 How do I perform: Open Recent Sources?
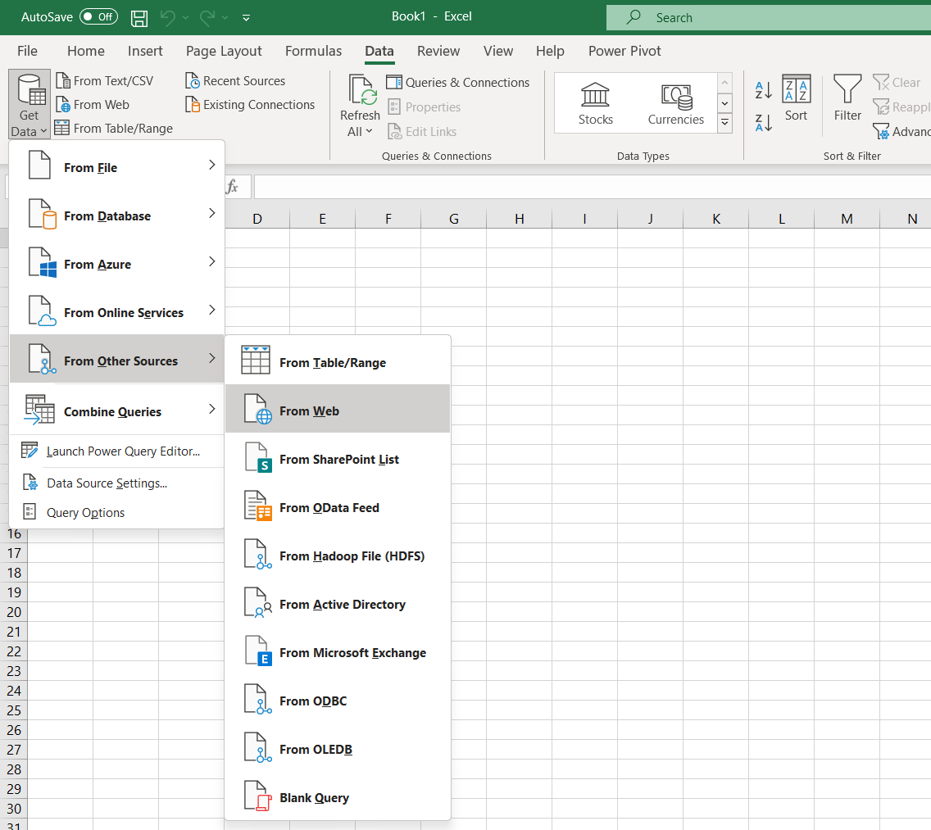235,81
